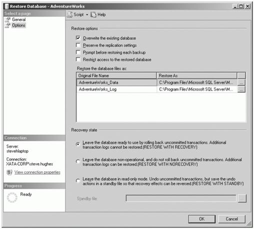The height and width of the screenshot is (229, 254).
Task: Click the Restore As column header
Action: pyautogui.click(x=197, y=76)
